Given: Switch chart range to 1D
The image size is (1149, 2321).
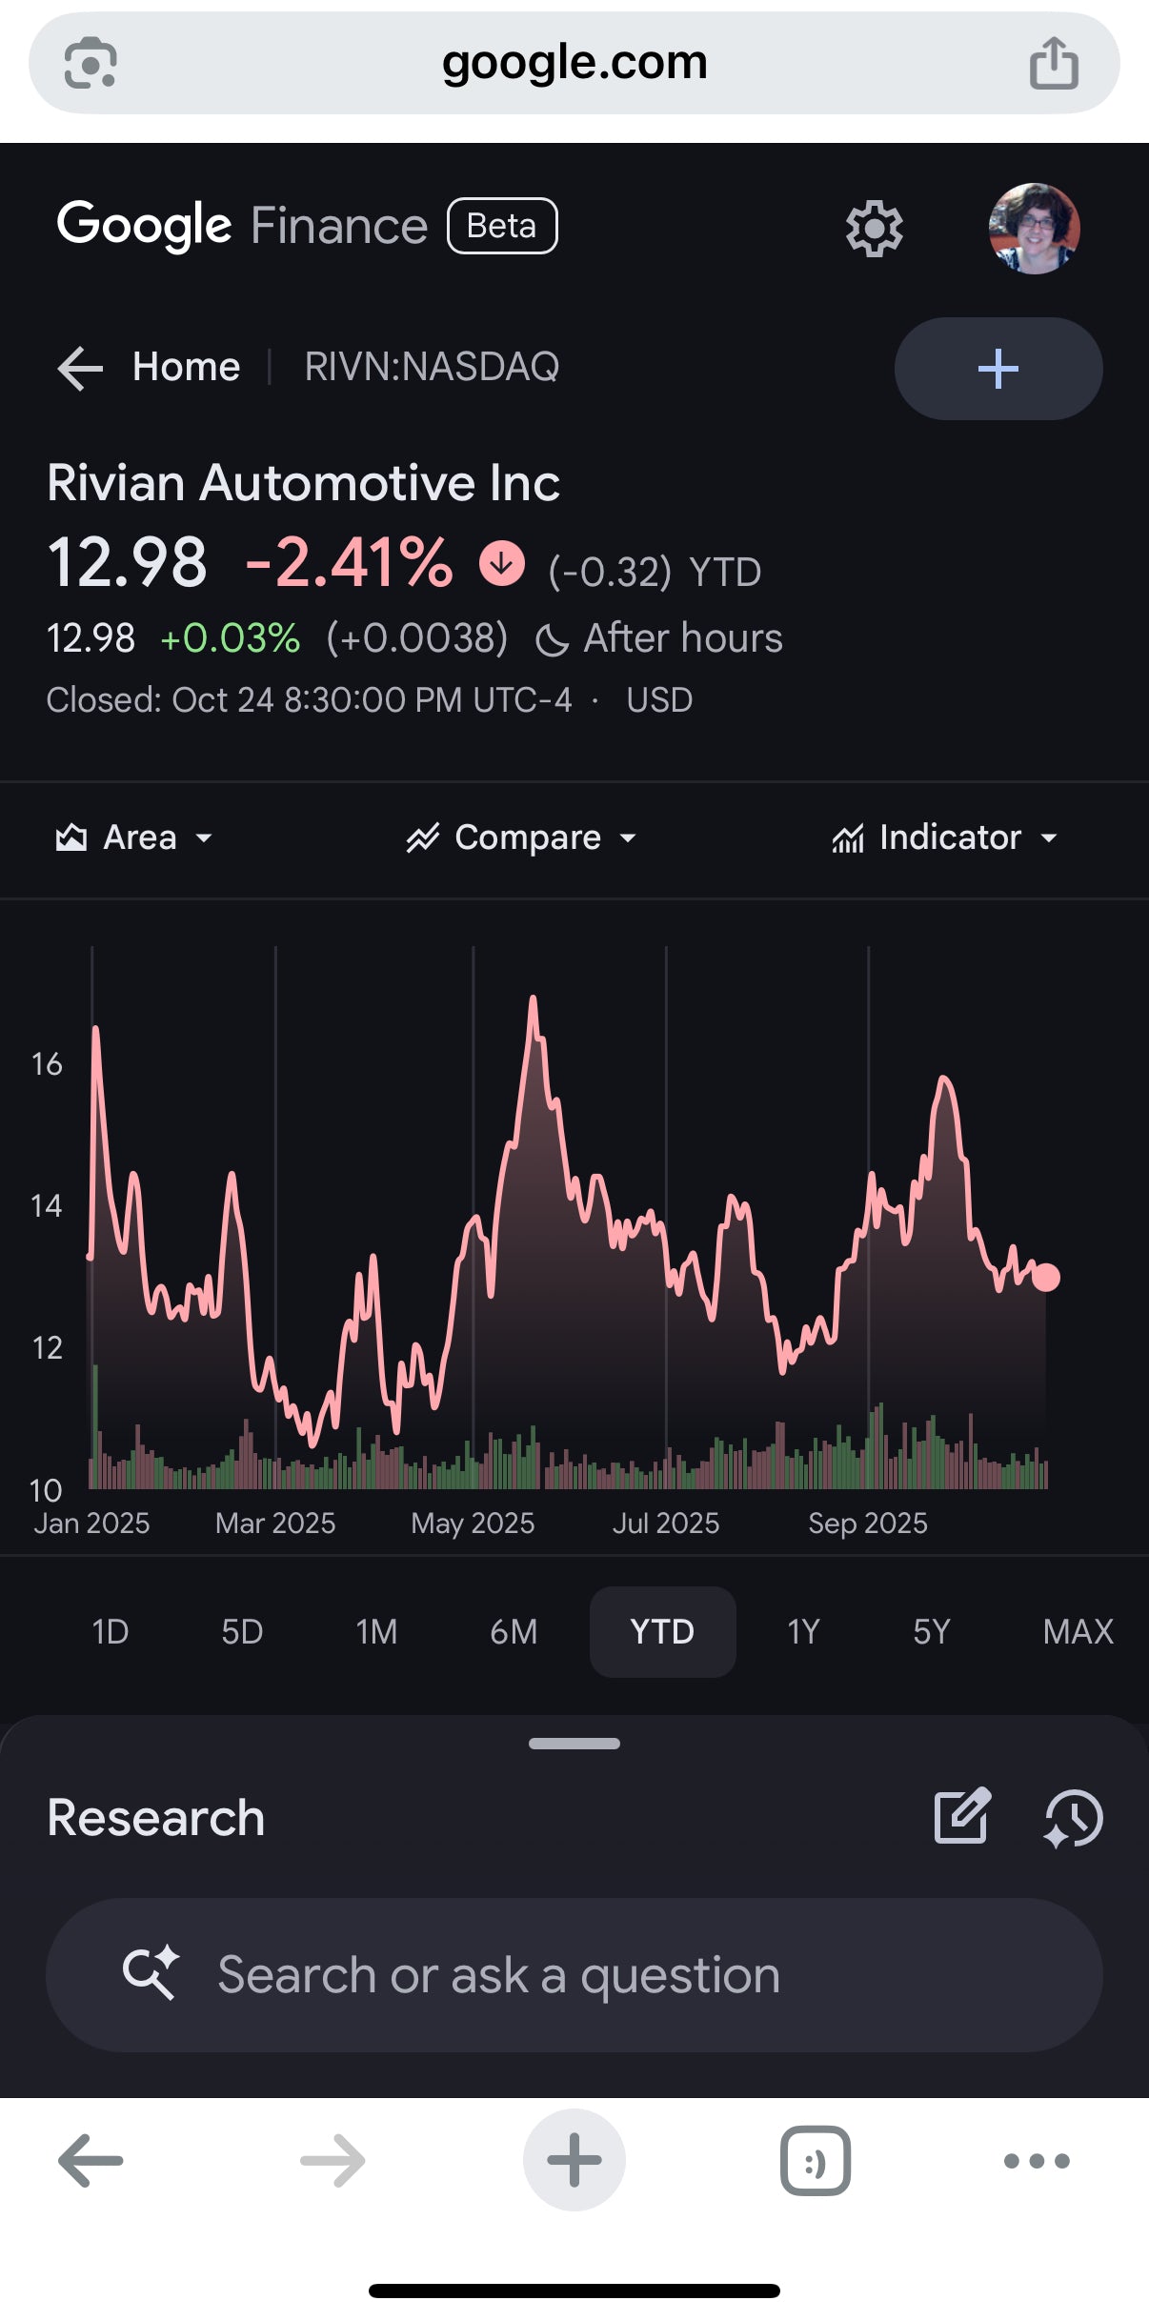Looking at the screenshot, I should coord(111,1632).
